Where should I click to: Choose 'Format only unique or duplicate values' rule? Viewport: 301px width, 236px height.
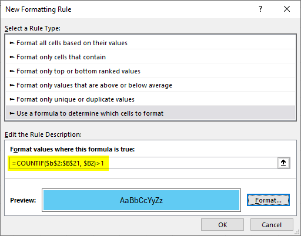pyautogui.click(x=150, y=99)
